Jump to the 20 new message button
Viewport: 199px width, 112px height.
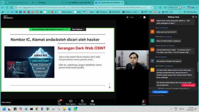tap(188, 85)
